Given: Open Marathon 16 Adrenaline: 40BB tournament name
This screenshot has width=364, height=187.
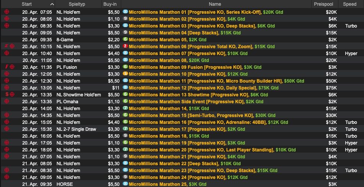Looking at the screenshot, I should 208,122.
